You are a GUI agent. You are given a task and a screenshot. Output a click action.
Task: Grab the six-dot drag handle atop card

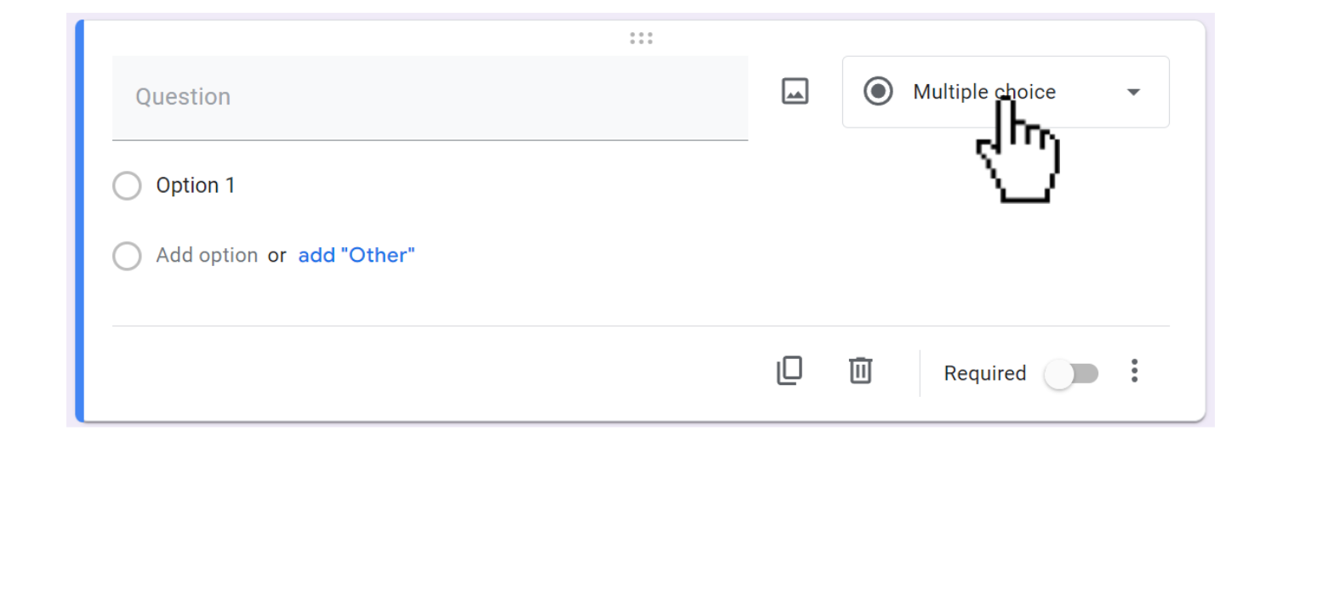click(641, 38)
